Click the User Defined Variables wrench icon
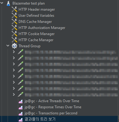The image size is (119, 122). [14, 16]
